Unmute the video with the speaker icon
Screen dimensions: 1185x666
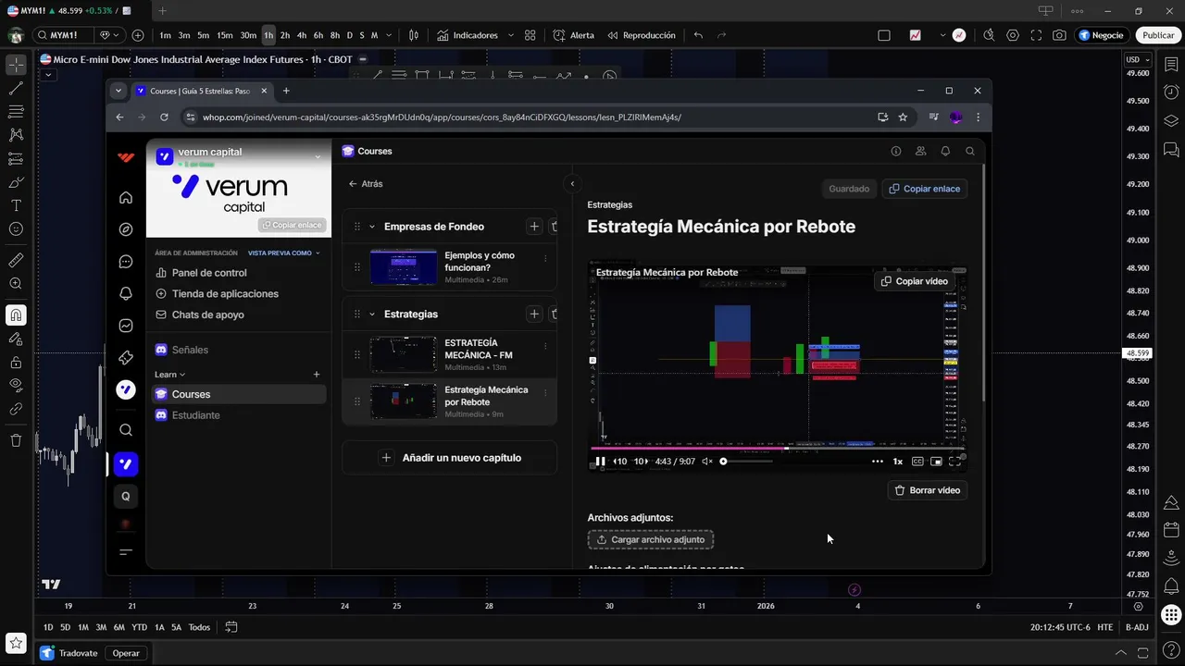coord(707,461)
